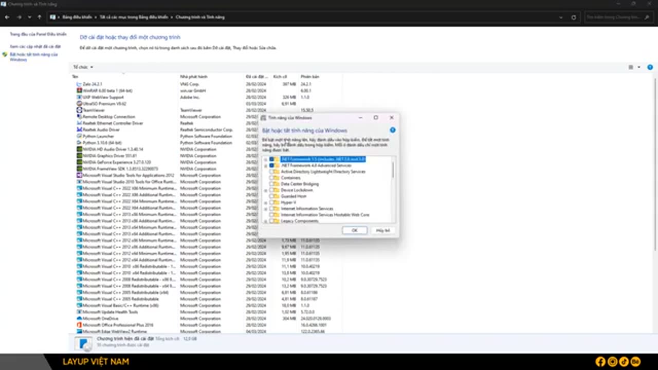Open the view options dropdown arrow
658x370 pixels.
pyautogui.click(x=639, y=67)
